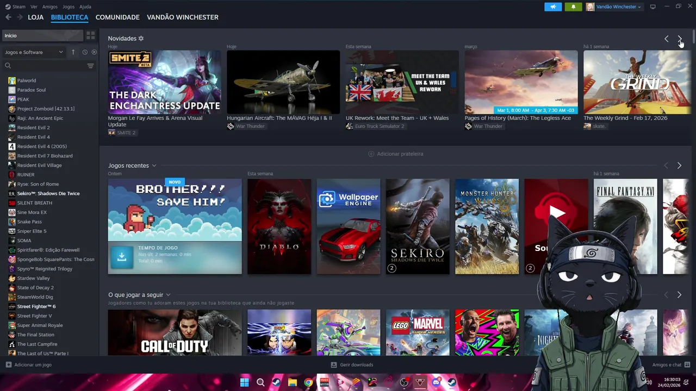Screen dimensions: 696x391
Task: Switch to LOJA tab
Action: tap(36, 17)
